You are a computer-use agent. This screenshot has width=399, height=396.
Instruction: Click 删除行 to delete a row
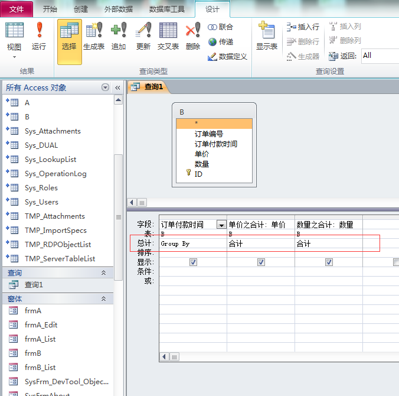pos(303,41)
